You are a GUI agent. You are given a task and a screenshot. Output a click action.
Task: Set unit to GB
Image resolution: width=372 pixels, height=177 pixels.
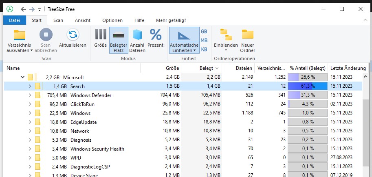click(204, 31)
